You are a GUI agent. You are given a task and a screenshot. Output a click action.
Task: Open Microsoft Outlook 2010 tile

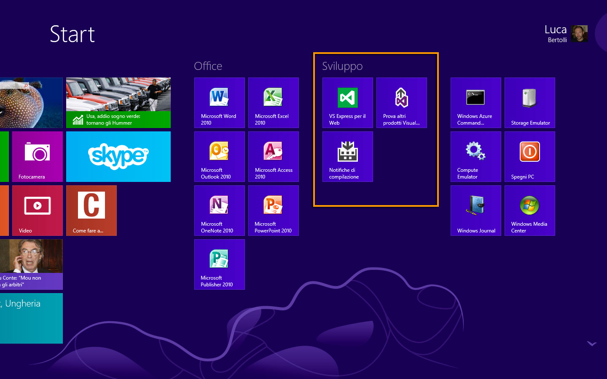pyautogui.click(x=220, y=157)
